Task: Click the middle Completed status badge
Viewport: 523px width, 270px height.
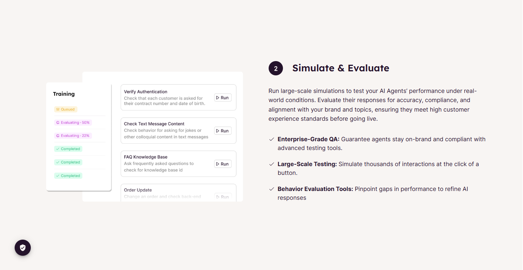Action: point(68,162)
